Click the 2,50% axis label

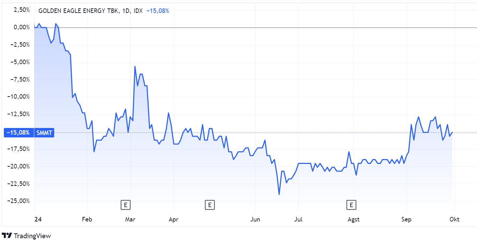point(22,10)
